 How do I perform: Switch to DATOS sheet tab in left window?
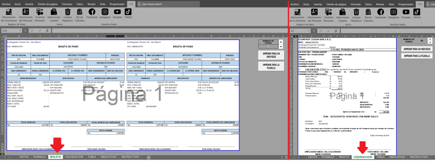(x=24, y=157)
